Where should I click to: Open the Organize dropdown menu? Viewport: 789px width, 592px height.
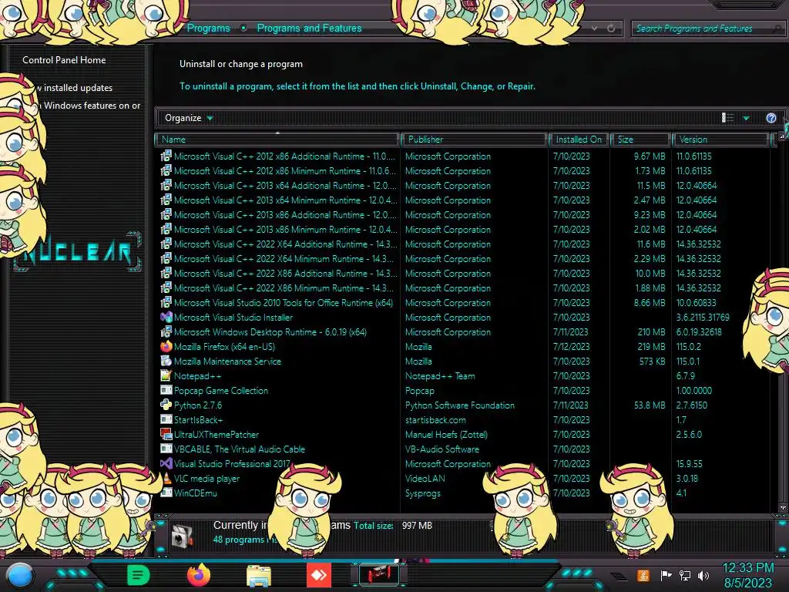pyautogui.click(x=189, y=118)
